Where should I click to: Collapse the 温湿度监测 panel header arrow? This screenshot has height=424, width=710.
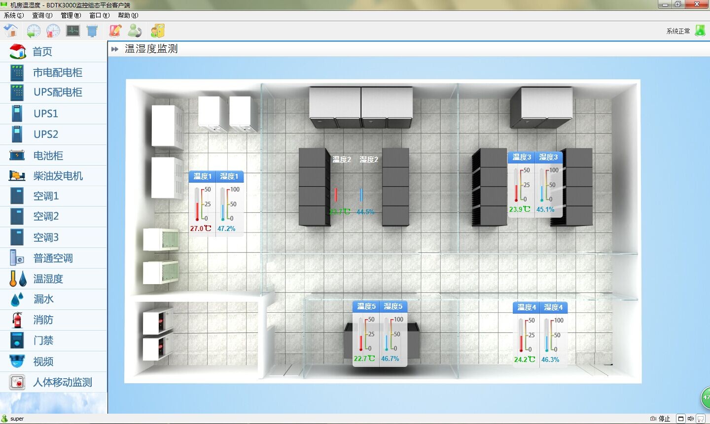click(115, 49)
